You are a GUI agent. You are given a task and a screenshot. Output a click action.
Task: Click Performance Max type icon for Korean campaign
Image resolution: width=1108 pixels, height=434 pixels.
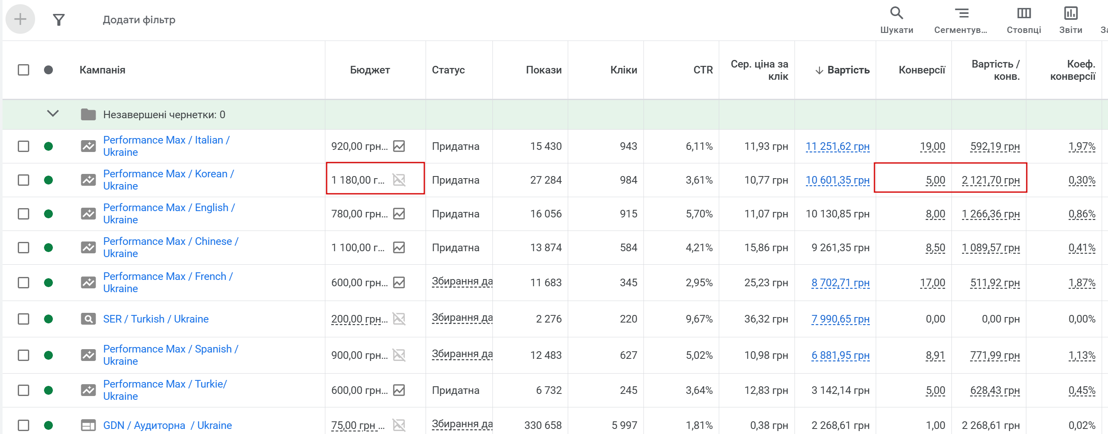point(88,180)
